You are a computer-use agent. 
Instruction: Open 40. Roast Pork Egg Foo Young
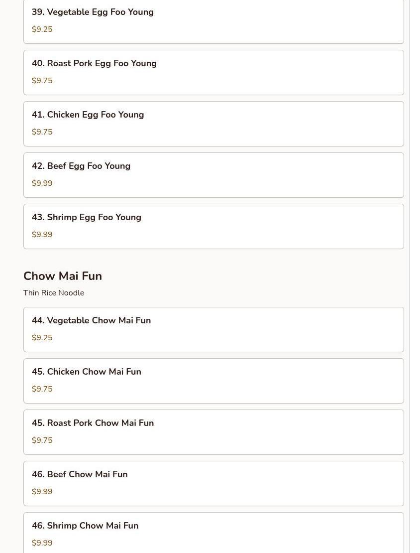click(x=94, y=63)
